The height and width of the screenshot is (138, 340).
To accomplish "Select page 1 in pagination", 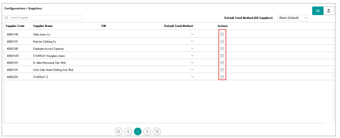I will point(138,131).
